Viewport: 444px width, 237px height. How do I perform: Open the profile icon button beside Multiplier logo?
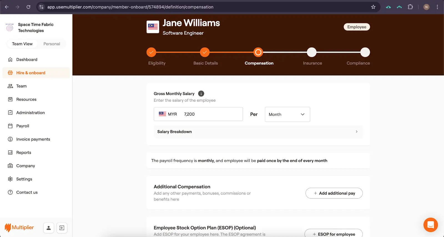click(49, 228)
